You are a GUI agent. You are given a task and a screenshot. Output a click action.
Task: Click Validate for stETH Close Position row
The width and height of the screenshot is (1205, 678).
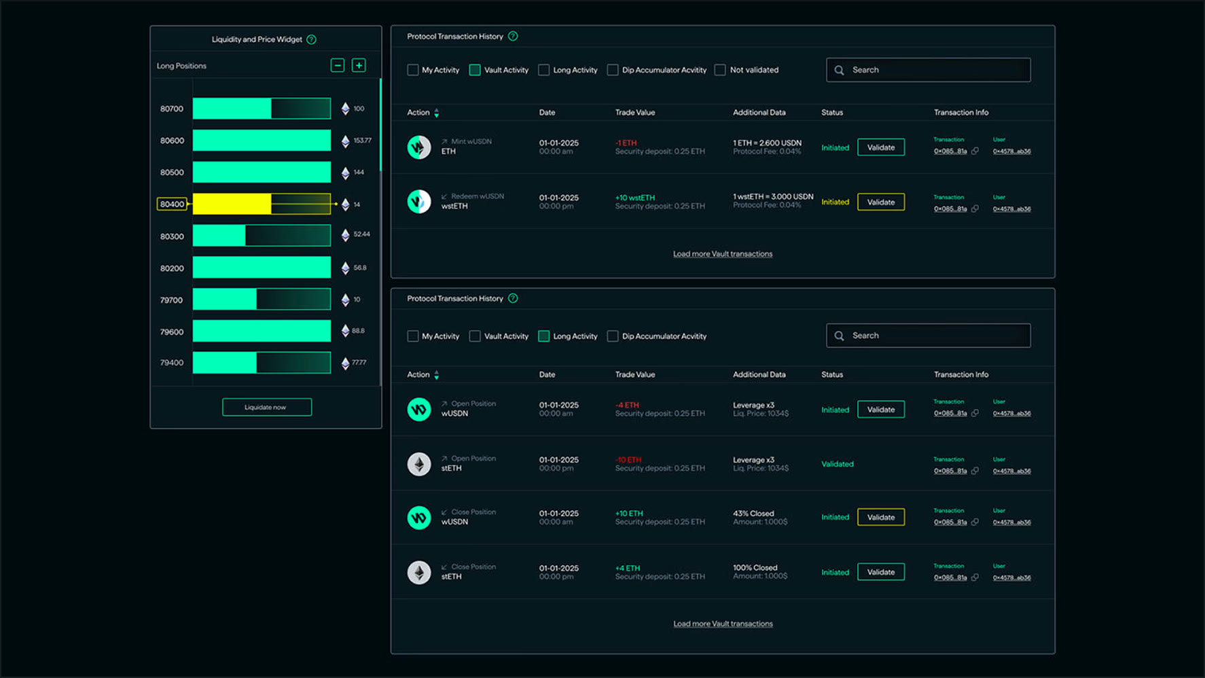pos(881,572)
